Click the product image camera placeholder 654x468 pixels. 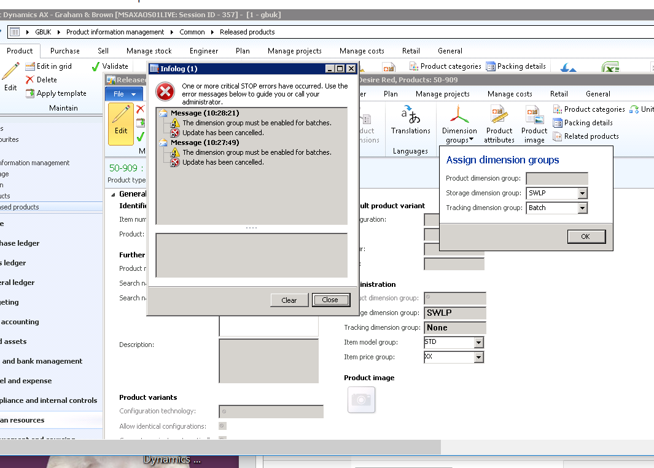point(361,400)
